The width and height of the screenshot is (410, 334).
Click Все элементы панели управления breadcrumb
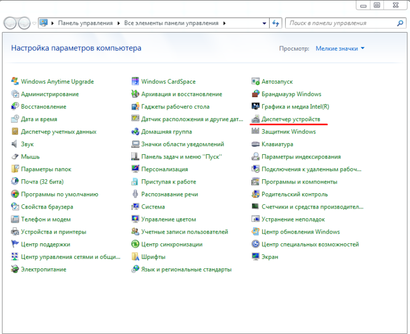coord(171,23)
